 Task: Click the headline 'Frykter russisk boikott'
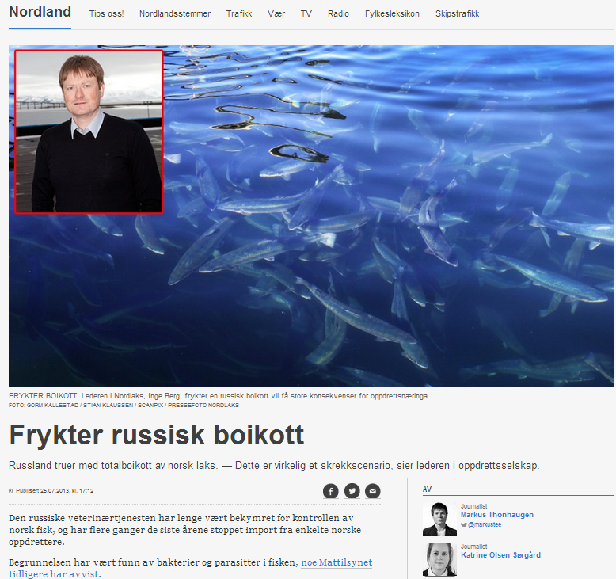[156, 435]
